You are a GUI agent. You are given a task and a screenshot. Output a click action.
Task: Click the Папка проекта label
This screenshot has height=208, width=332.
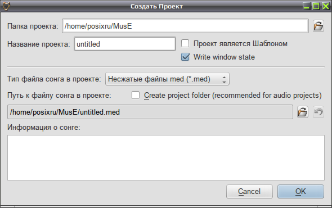pyautogui.click(x=33, y=26)
